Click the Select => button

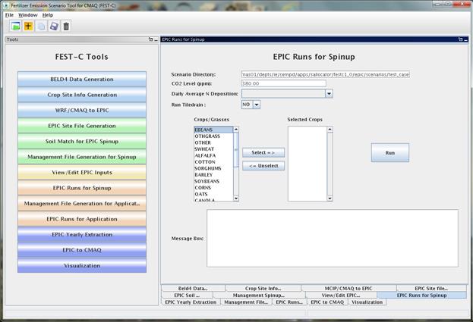(263, 152)
